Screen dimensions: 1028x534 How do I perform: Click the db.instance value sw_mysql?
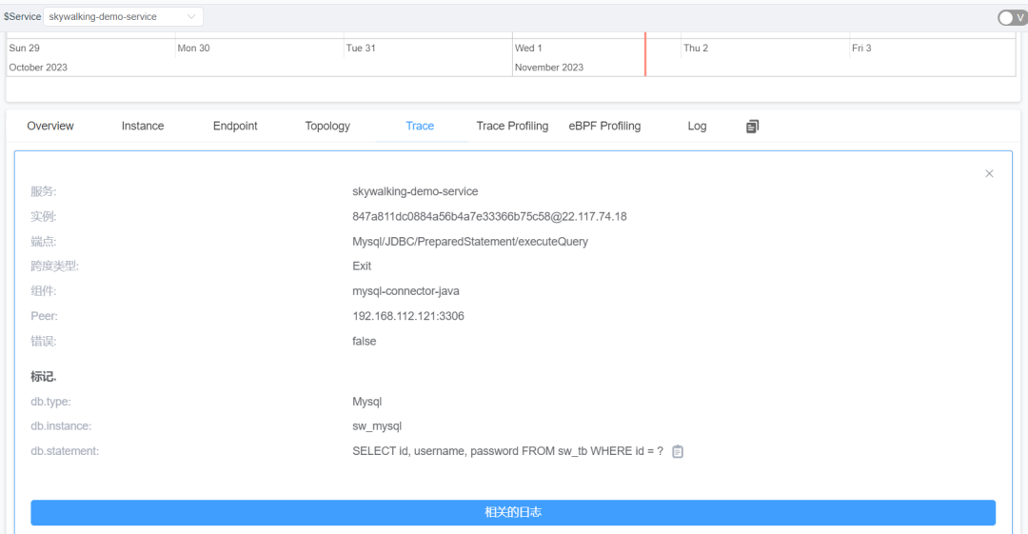pos(377,426)
